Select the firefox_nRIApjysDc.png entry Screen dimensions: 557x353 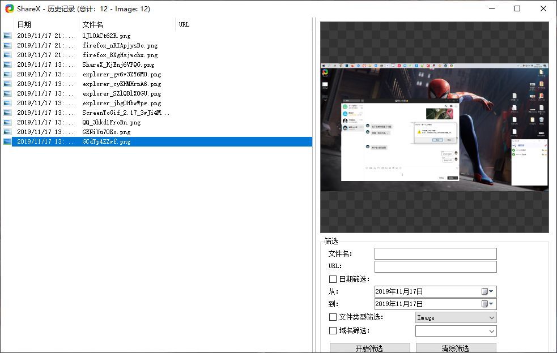coord(120,45)
